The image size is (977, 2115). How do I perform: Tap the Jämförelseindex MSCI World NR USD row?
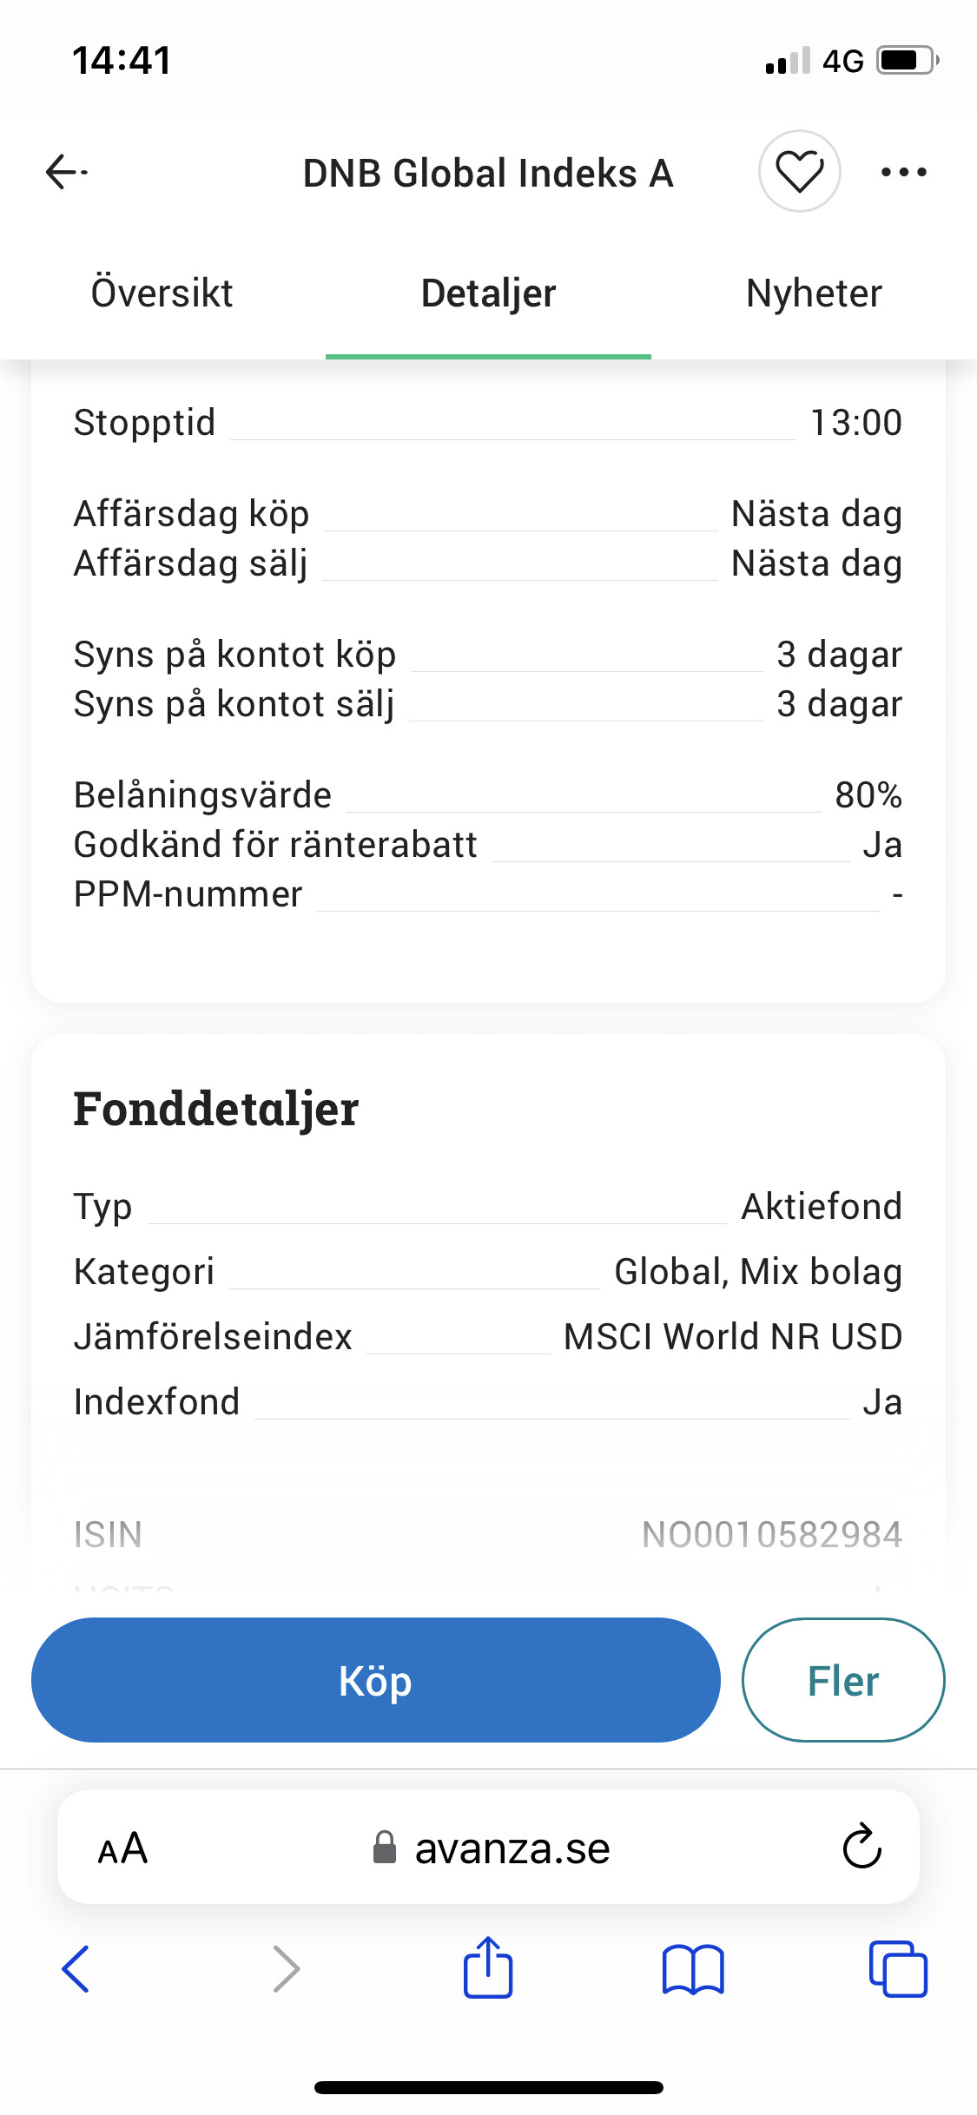[x=488, y=1337]
